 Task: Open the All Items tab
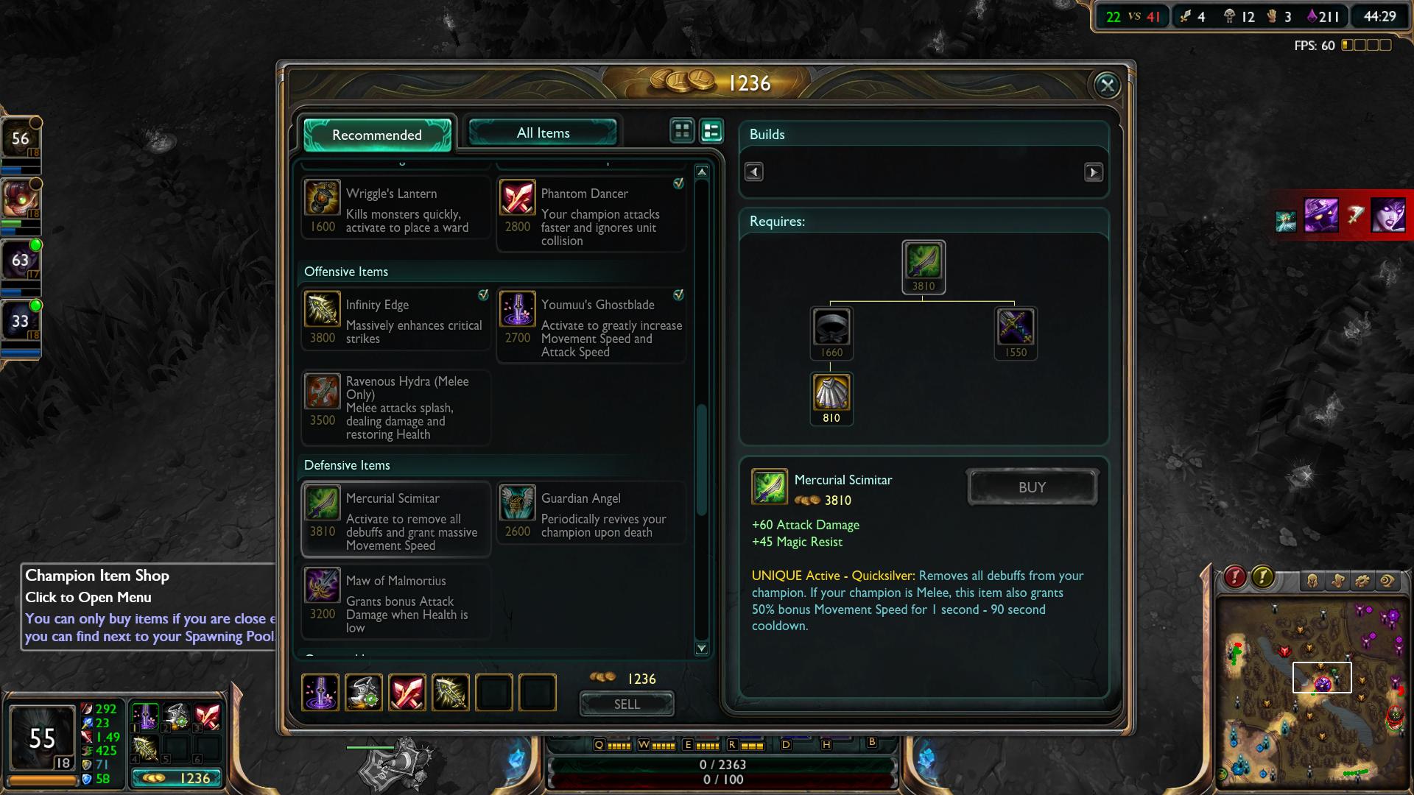[543, 132]
